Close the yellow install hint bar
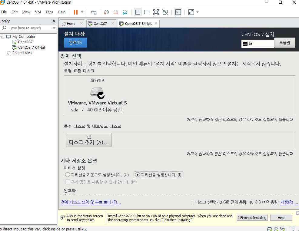Viewport: 299px width, 231px height. tap(297, 213)
